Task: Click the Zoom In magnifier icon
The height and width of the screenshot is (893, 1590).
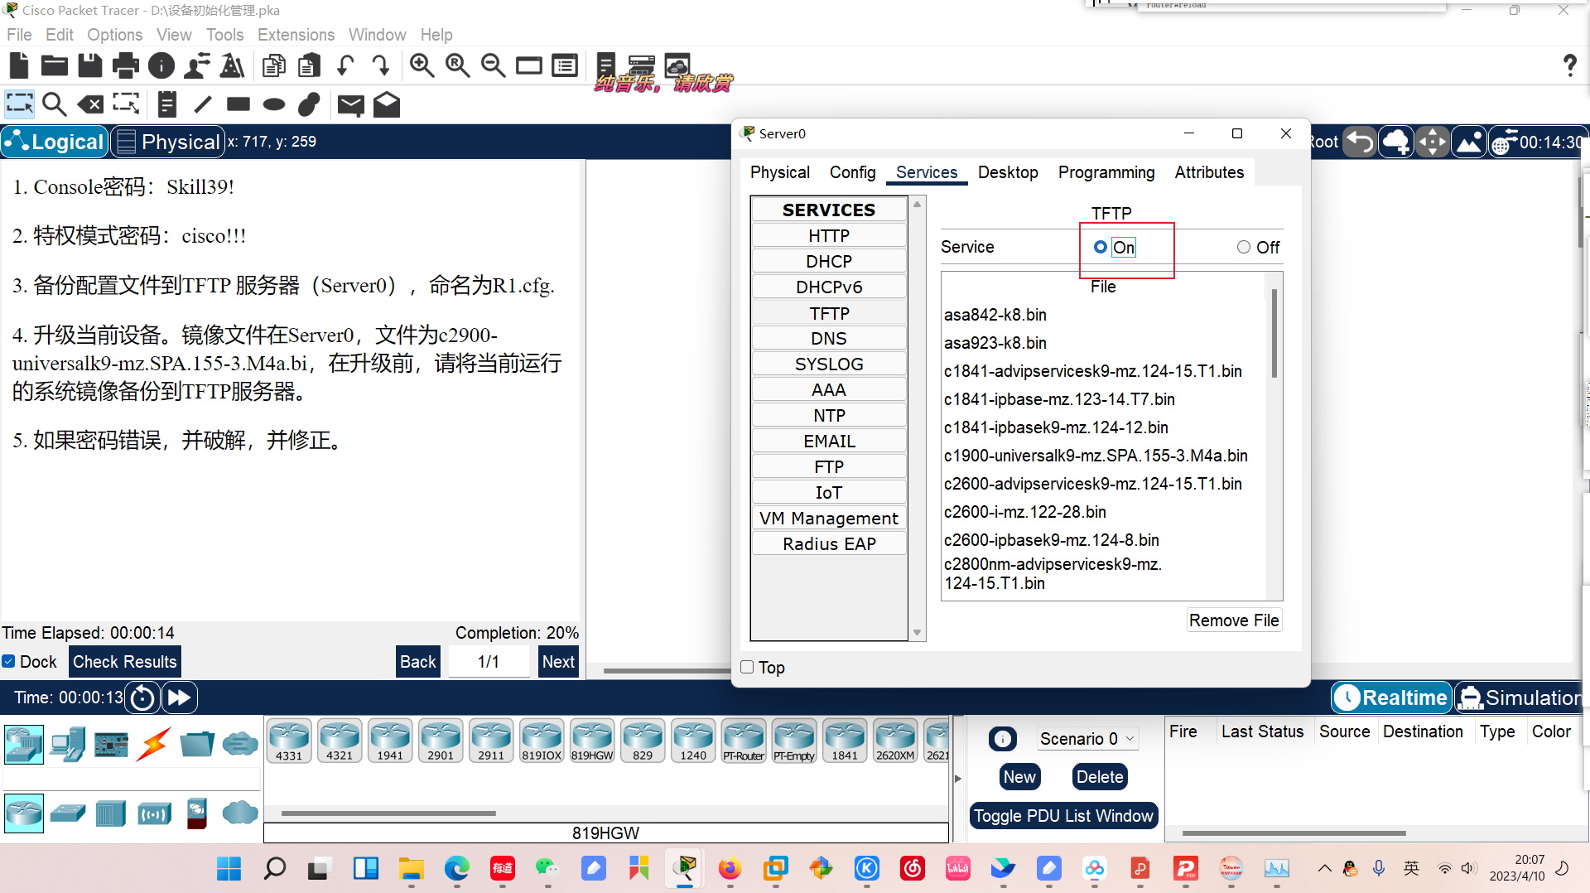Action: [x=422, y=65]
